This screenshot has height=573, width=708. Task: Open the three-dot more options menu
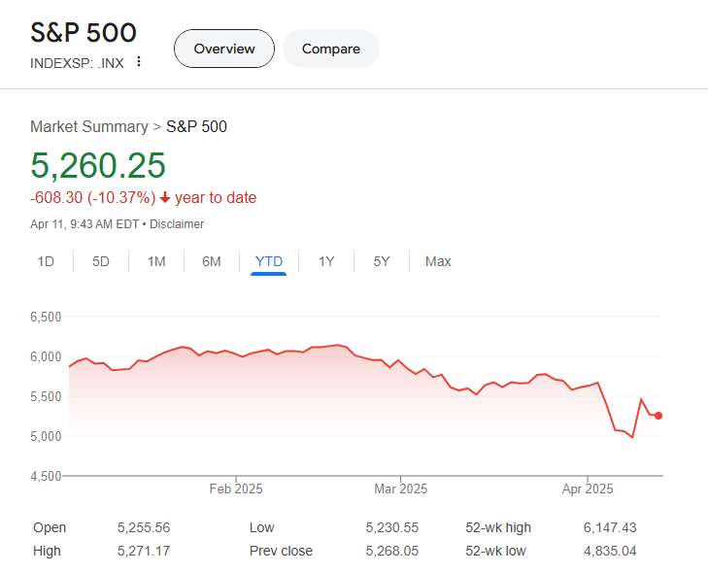point(139,61)
